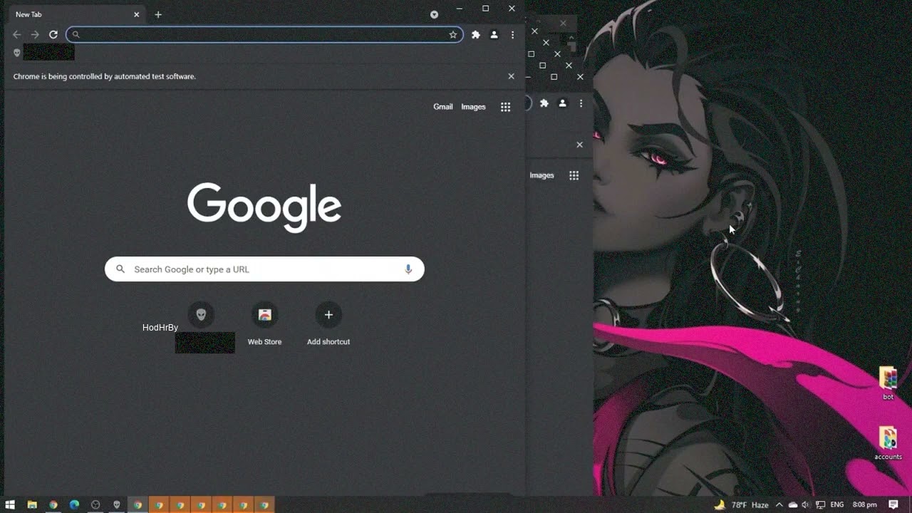This screenshot has height=513, width=912.
Task: Open the Gmail link
Action: (443, 107)
